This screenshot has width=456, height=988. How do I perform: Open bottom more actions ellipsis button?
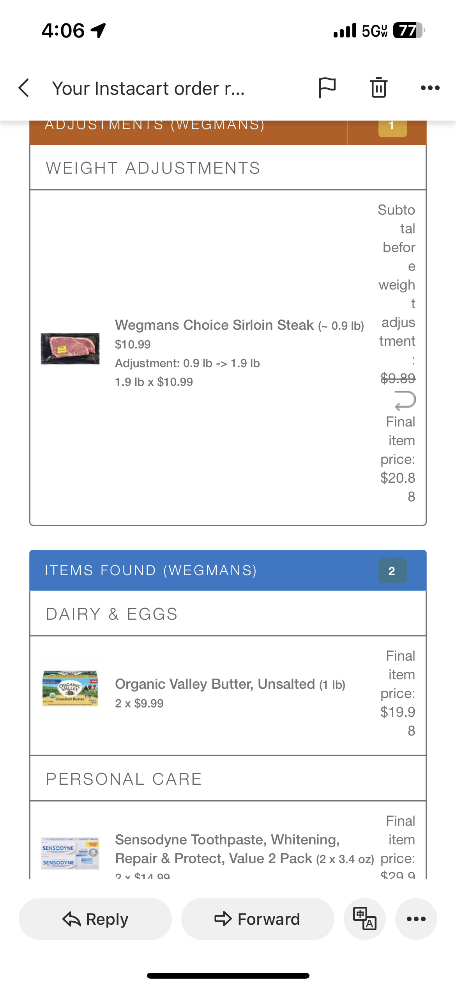coord(416,919)
